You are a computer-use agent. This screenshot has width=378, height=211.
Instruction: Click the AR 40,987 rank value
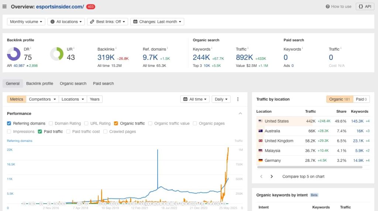[x=19, y=66]
